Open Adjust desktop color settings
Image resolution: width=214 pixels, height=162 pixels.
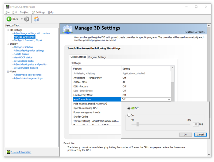pyautogui.click(x=29, y=50)
